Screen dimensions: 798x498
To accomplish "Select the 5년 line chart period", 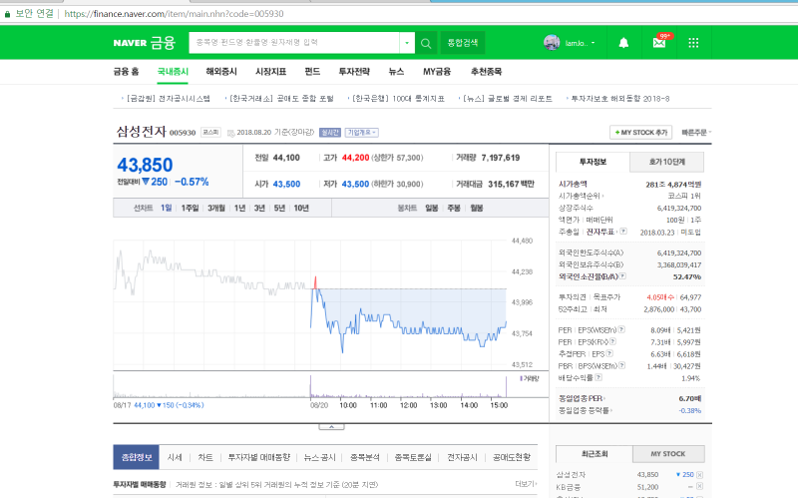I will tap(279, 208).
